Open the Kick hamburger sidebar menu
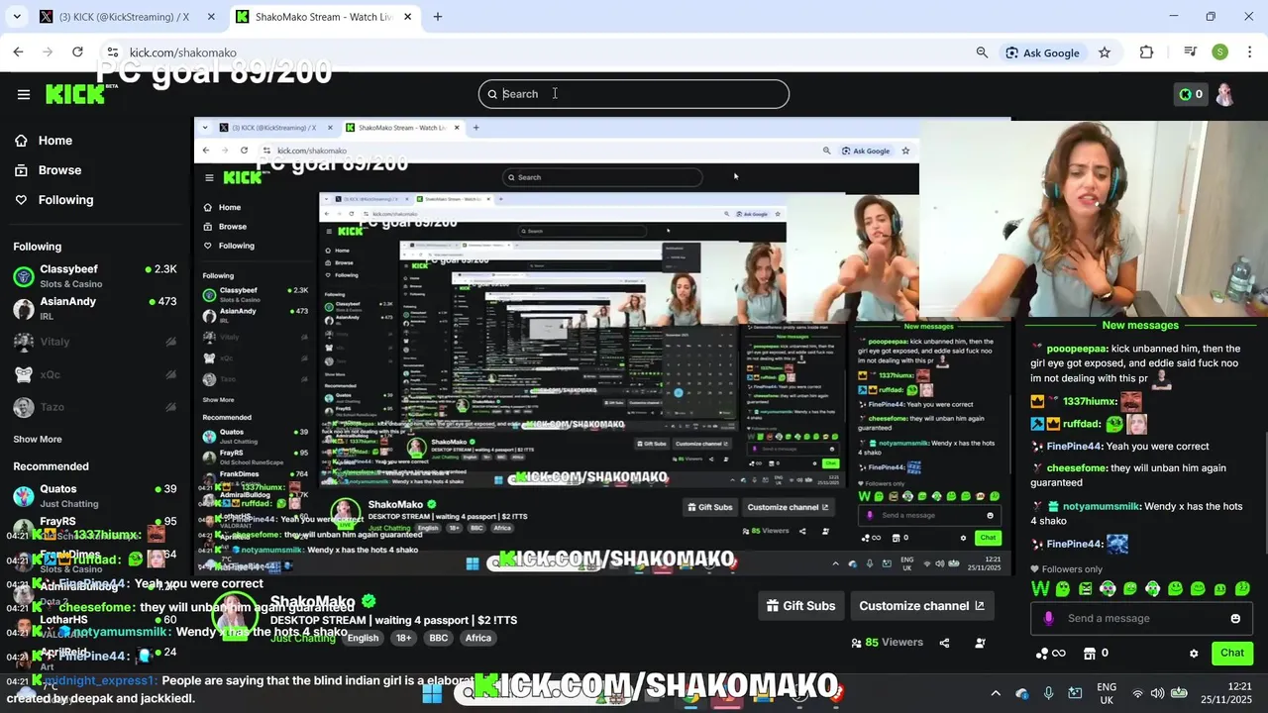The image size is (1268, 713). 24,94
